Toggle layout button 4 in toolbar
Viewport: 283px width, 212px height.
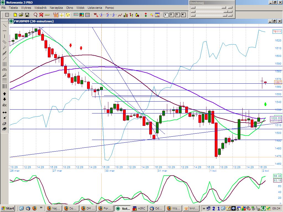pyautogui.click(x=183, y=15)
